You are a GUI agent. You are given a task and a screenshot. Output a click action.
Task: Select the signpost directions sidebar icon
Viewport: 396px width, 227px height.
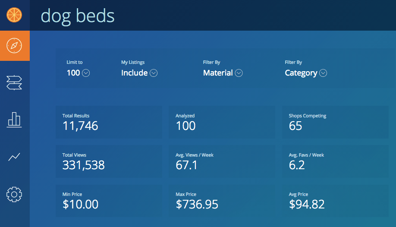click(14, 83)
